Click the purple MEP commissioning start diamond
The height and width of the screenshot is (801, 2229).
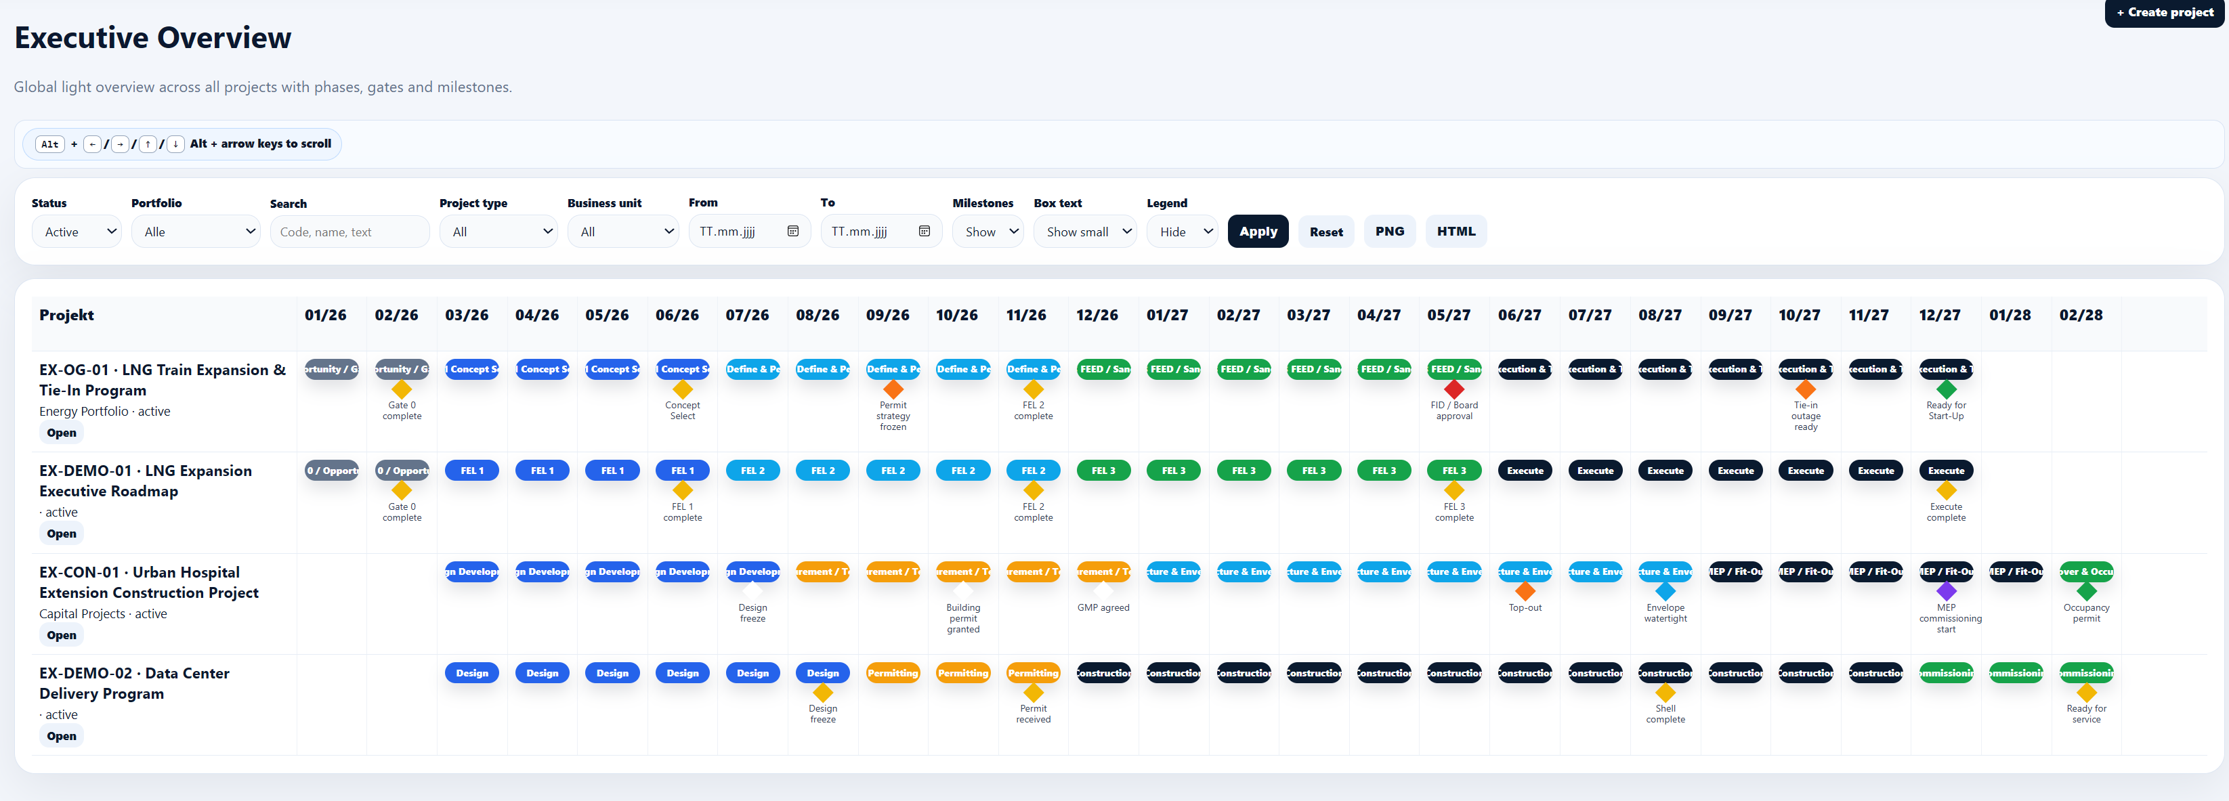pos(1946,592)
